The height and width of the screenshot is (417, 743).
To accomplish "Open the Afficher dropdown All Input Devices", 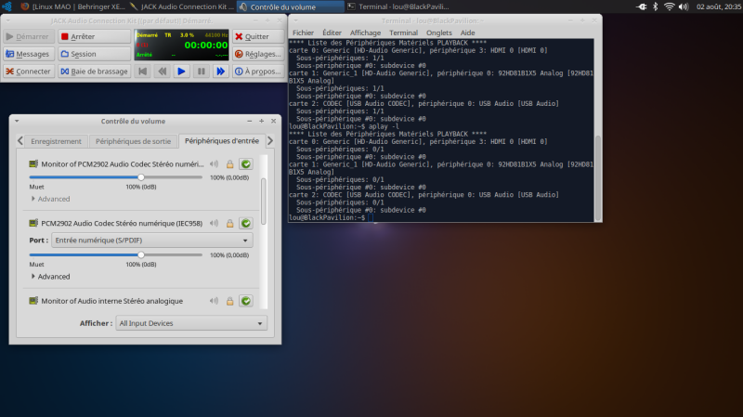I will (x=191, y=323).
